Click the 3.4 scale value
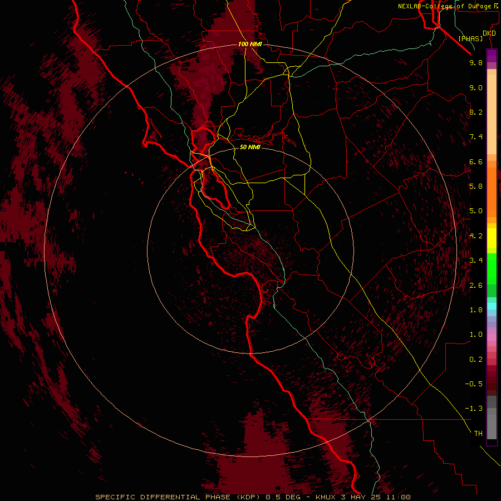501x501 pixels. pyautogui.click(x=476, y=261)
